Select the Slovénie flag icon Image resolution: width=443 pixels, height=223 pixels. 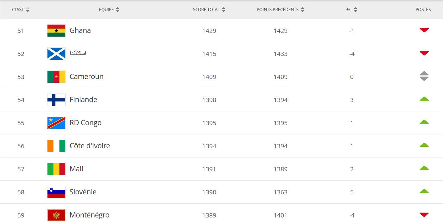pos(56,192)
